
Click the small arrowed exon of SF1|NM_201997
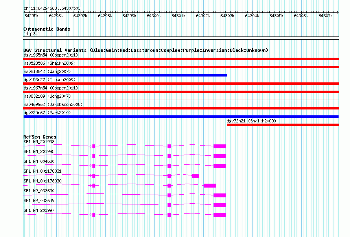pyautogui.click(x=93, y=215)
